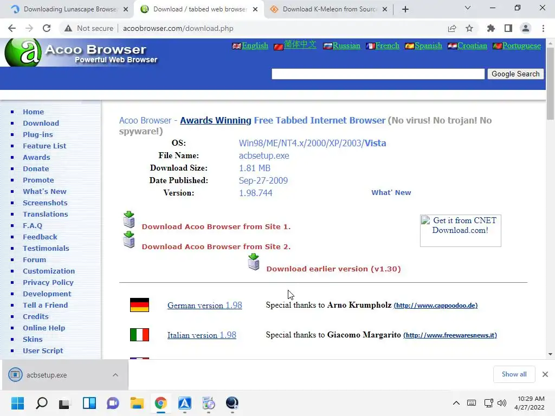The image size is (555, 416).
Task: Open the Chrome profile avatar
Action: pyautogui.click(x=526, y=28)
